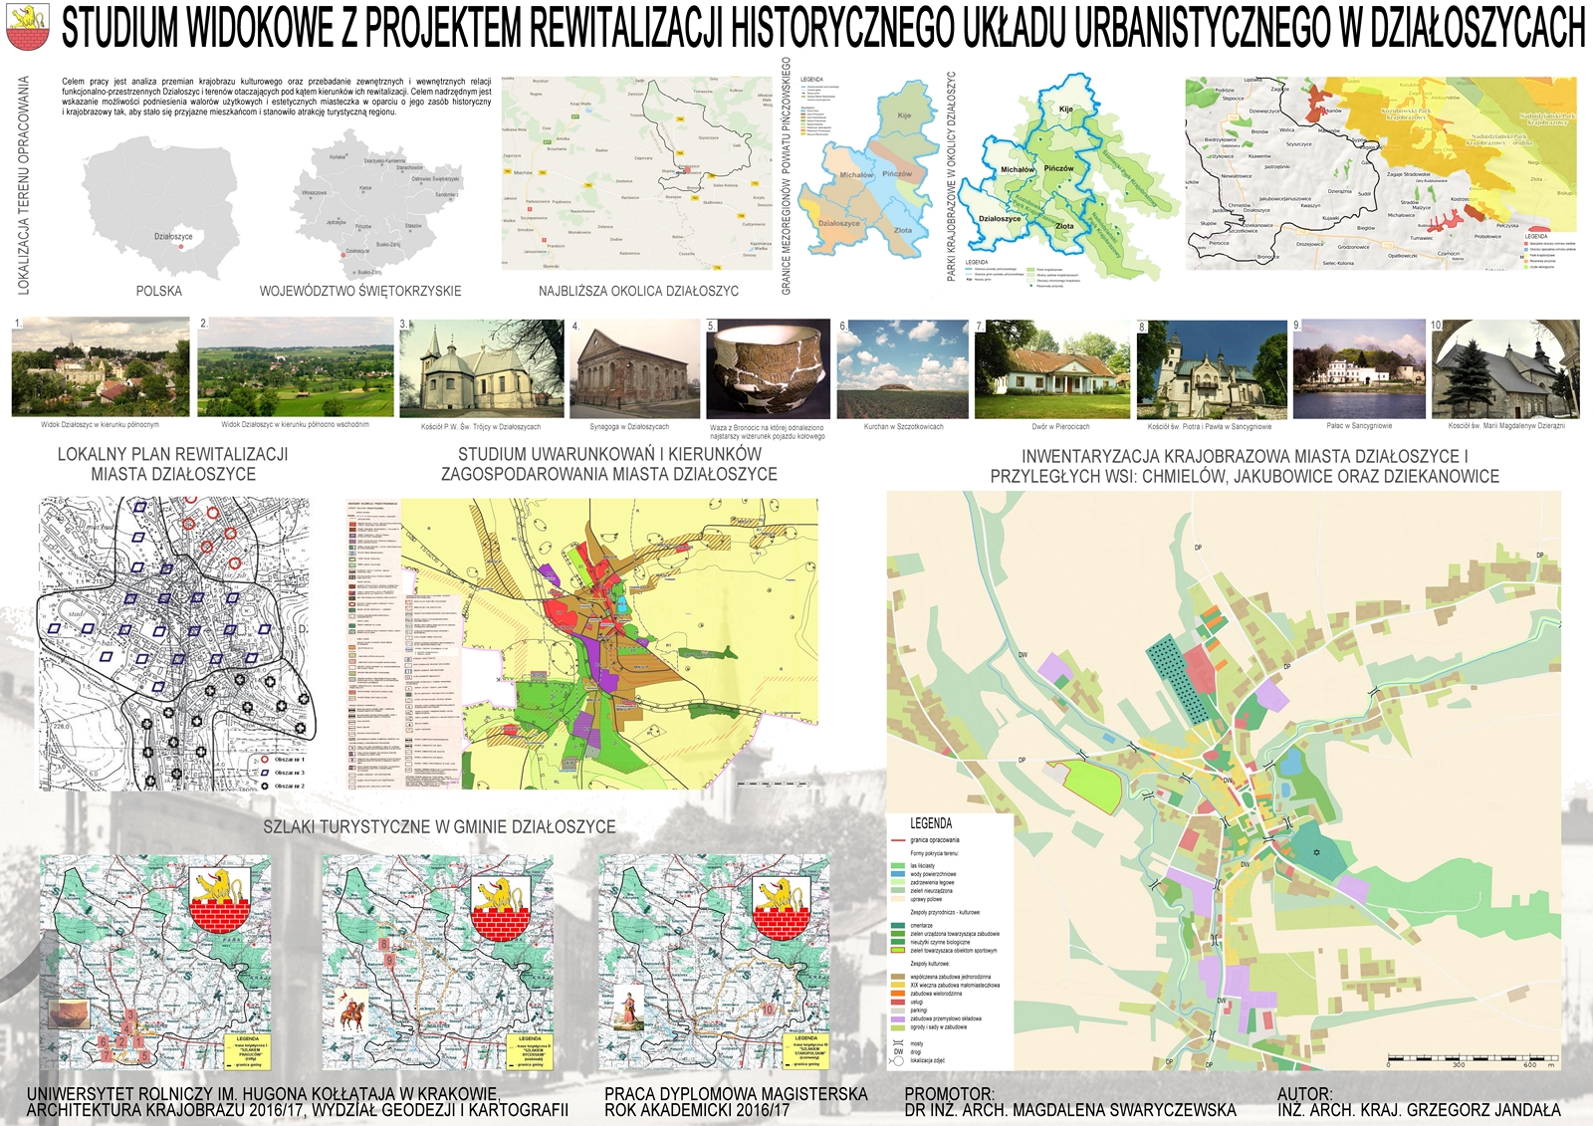Click the LEGENDA title on the inventory map
1593x1126 pixels.
pyautogui.click(x=931, y=823)
